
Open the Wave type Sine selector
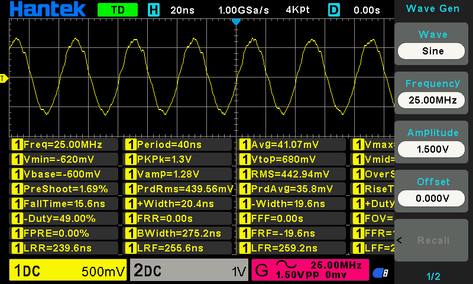tap(433, 51)
